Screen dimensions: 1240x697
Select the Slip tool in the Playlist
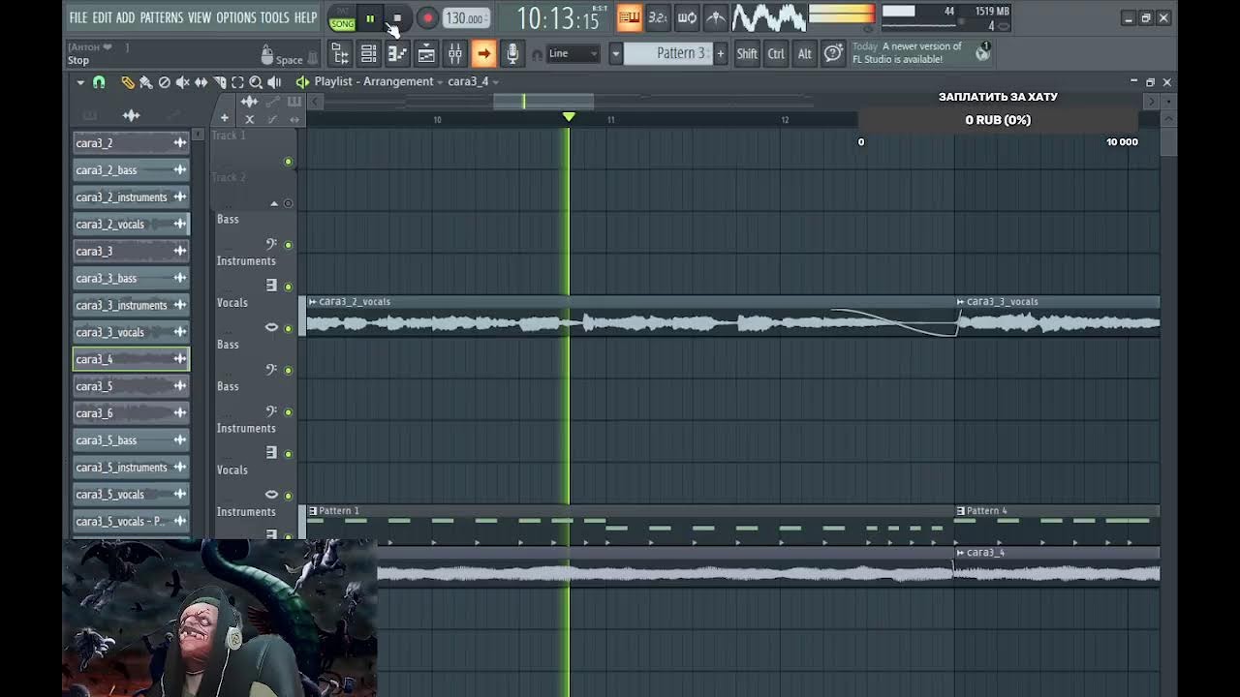tap(201, 82)
